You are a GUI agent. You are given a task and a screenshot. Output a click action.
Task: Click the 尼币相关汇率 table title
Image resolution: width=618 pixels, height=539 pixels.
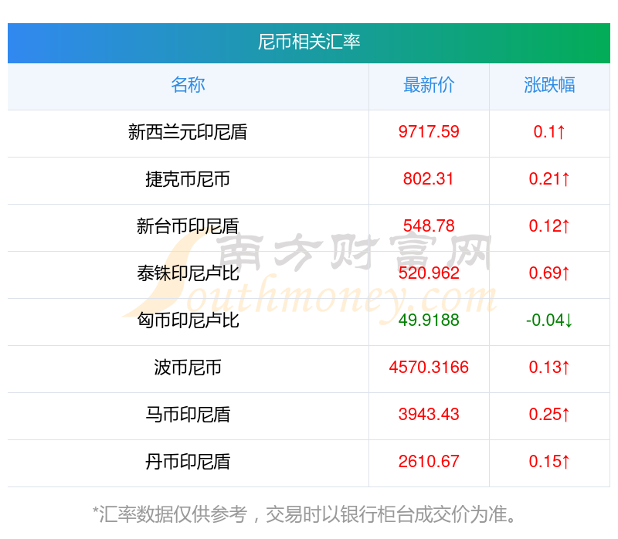pyautogui.click(x=308, y=42)
